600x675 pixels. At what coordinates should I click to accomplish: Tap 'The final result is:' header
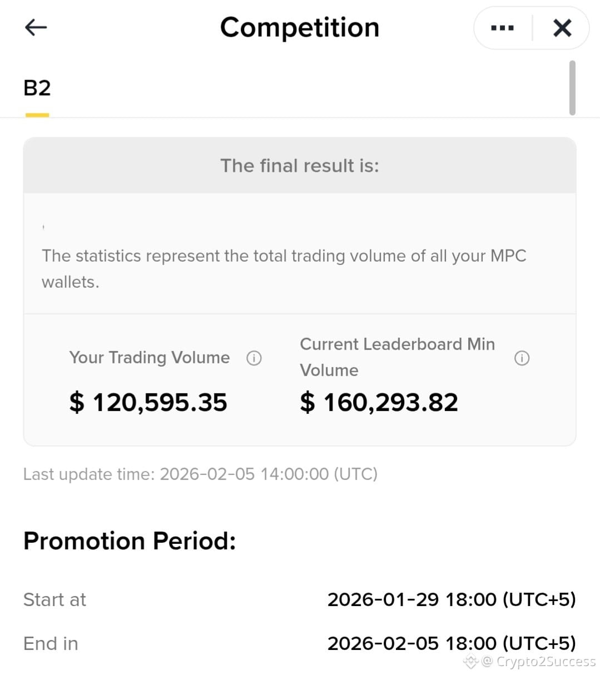tap(300, 166)
